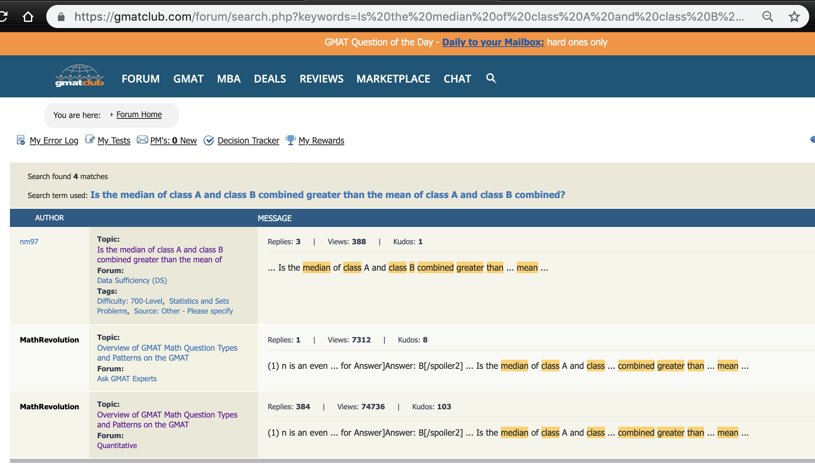Open the Quantitative forum link
Screen dimensions: 815x472
(117, 446)
